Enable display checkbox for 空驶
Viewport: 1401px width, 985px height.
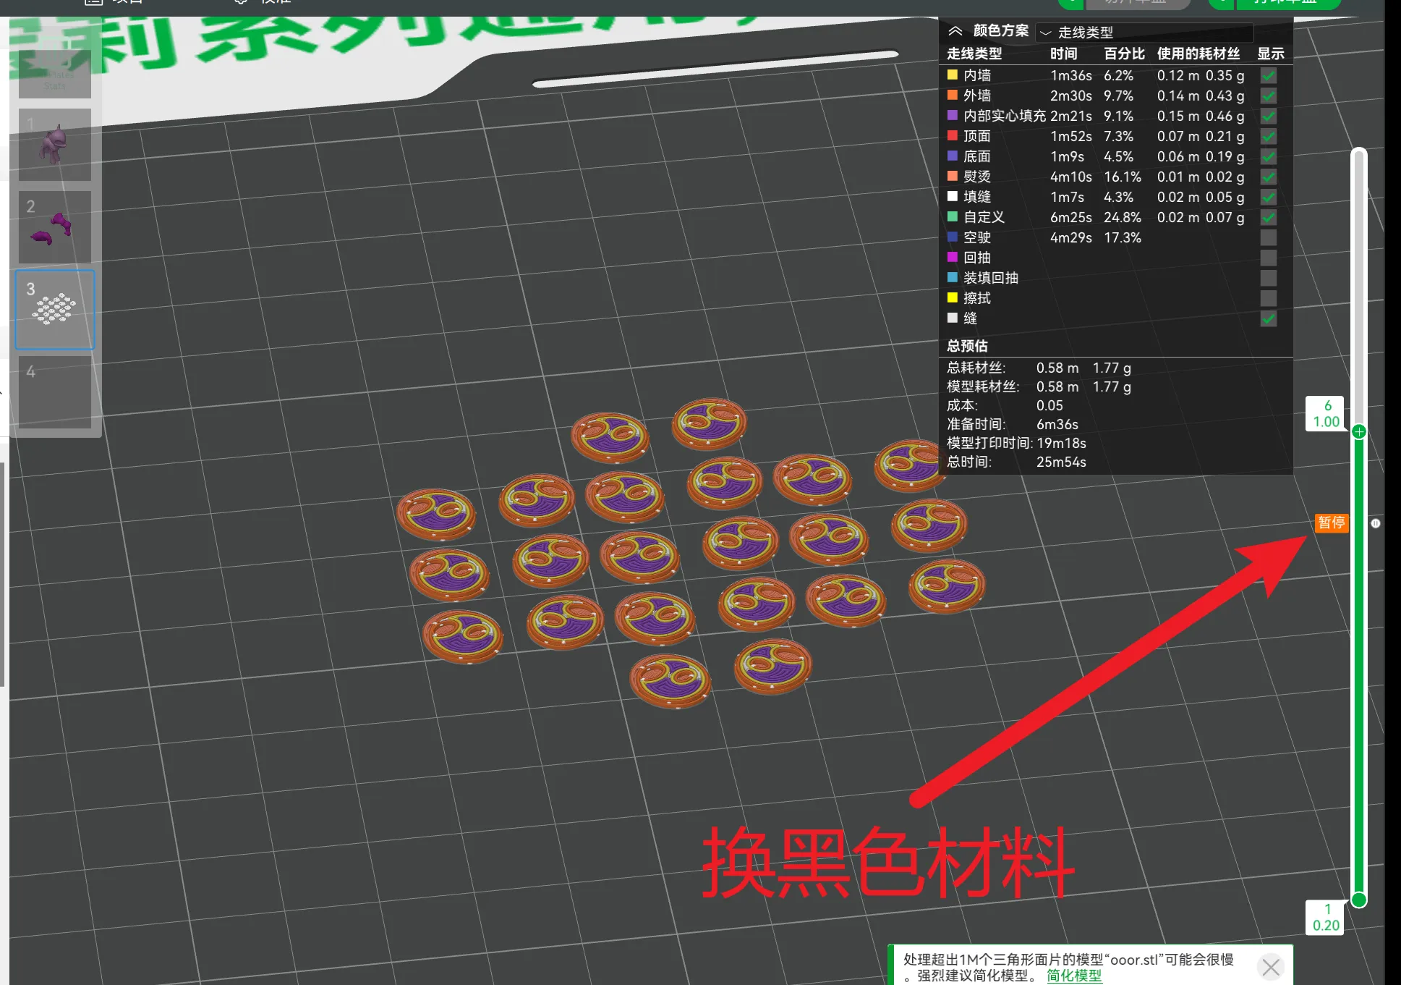coord(1268,237)
